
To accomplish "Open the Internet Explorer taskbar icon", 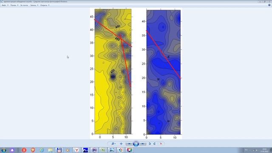I will (42, 150).
